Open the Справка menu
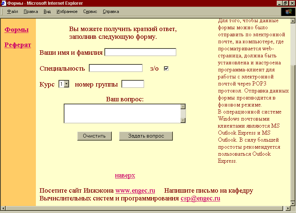This screenshot has width=296, height=213. 111,12
